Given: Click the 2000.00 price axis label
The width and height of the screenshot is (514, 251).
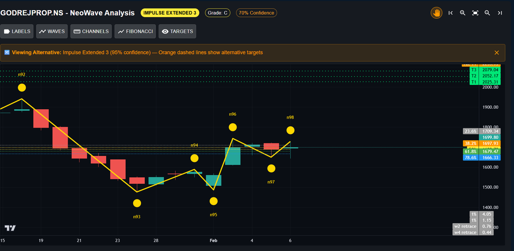Looking at the screenshot, I should [490, 87].
